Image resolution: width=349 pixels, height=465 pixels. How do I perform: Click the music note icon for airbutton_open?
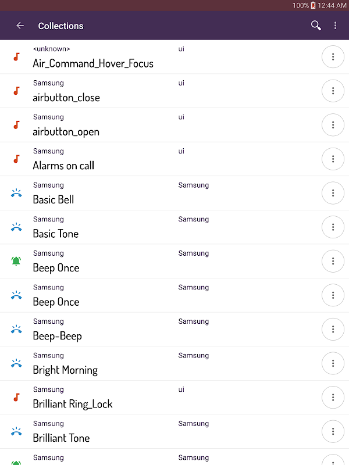pos(16,125)
